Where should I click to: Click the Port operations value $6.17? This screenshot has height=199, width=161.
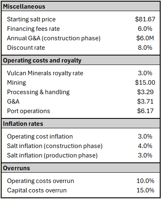[145, 111]
